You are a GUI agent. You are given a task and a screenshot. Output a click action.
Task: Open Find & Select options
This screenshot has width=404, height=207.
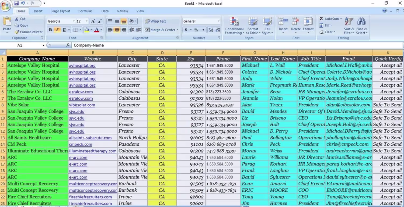click(x=361, y=26)
